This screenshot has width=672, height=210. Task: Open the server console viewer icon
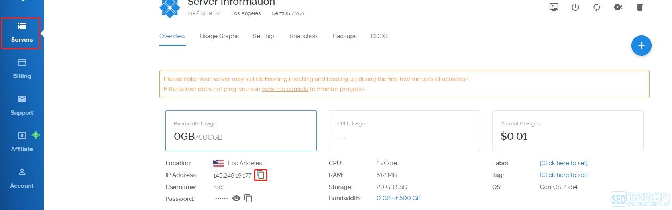click(x=554, y=7)
